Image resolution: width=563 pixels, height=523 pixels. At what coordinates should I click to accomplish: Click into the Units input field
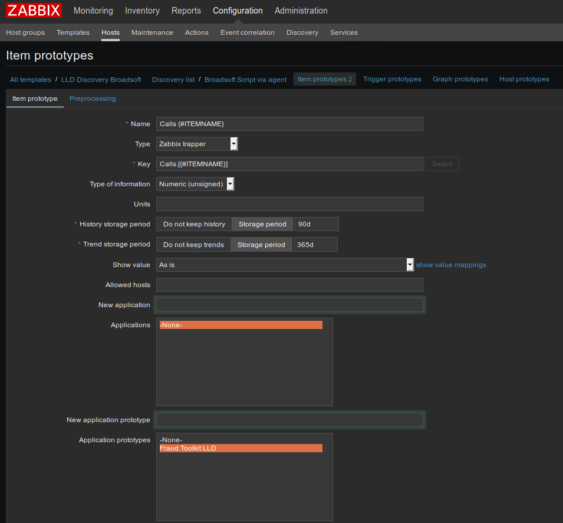coord(289,204)
